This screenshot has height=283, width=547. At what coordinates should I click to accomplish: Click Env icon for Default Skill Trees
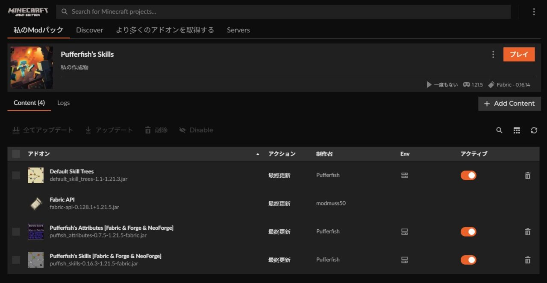pos(404,175)
